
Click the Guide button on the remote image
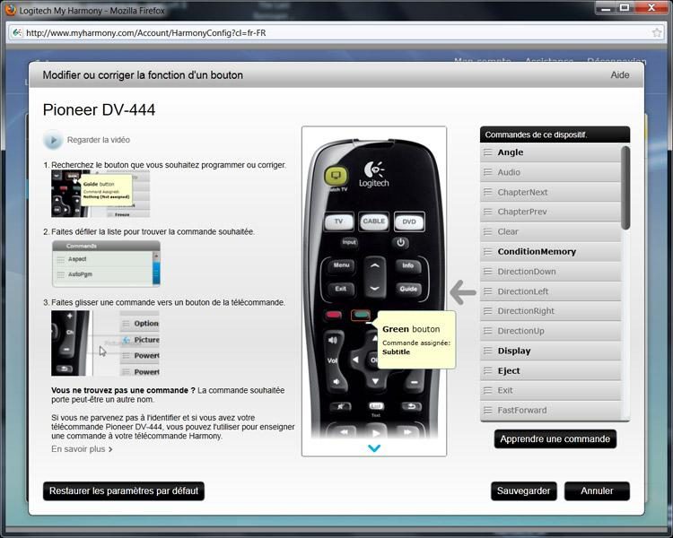pyautogui.click(x=408, y=289)
